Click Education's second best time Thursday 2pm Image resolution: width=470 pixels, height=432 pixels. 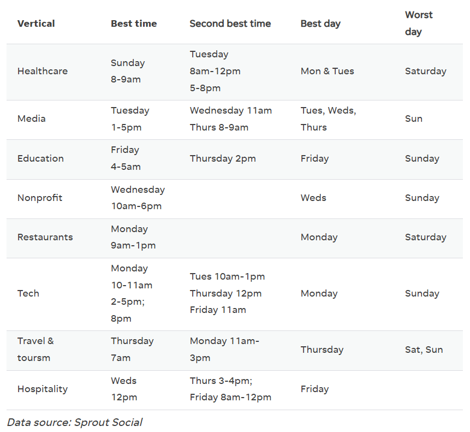(223, 158)
